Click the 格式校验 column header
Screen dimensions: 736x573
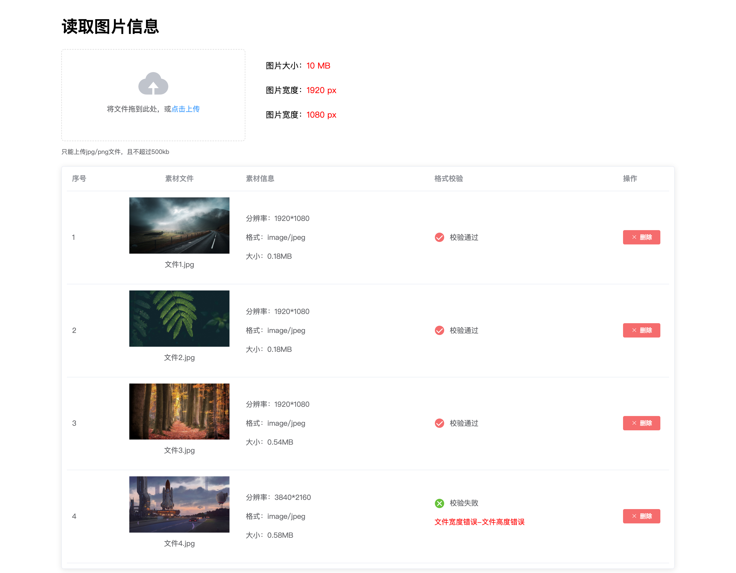[448, 178]
